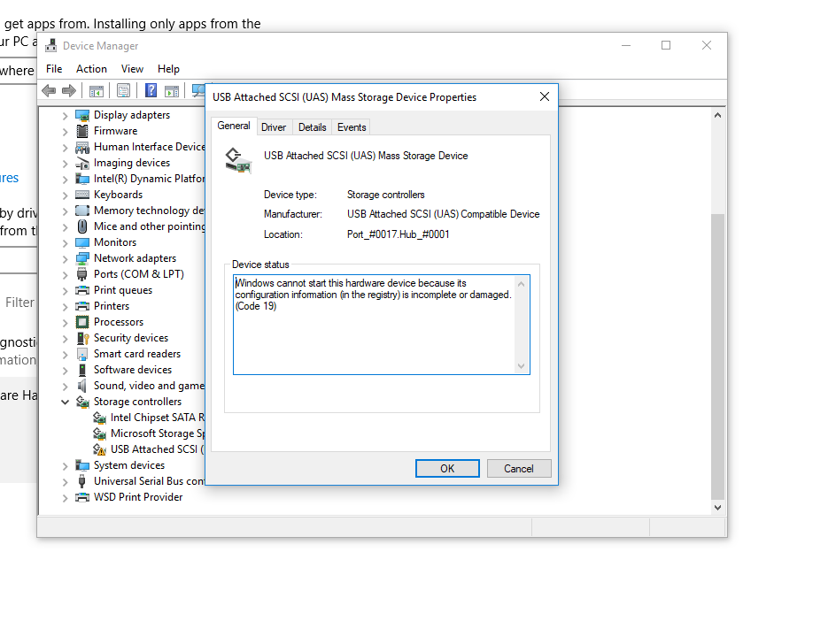Open Properties using the toolbar icon

click(x=123, y=89)
